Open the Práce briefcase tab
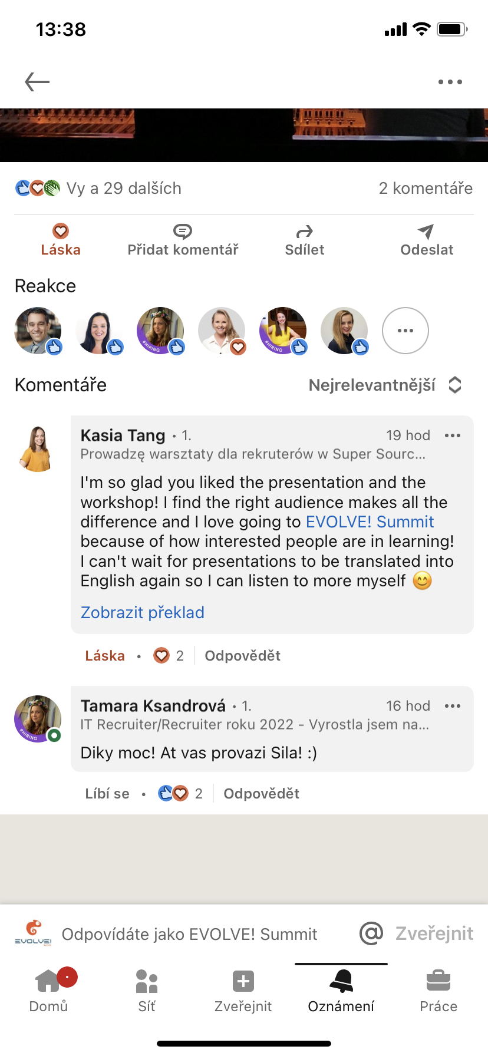This screenshot has width=488, height=1056. tap(438, 991)
